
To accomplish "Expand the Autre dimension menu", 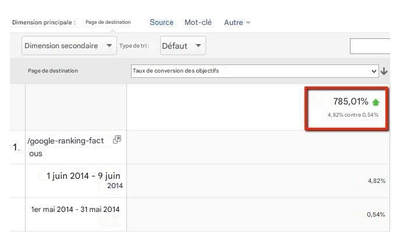I will pyautogui.click(x=237, y=23).
